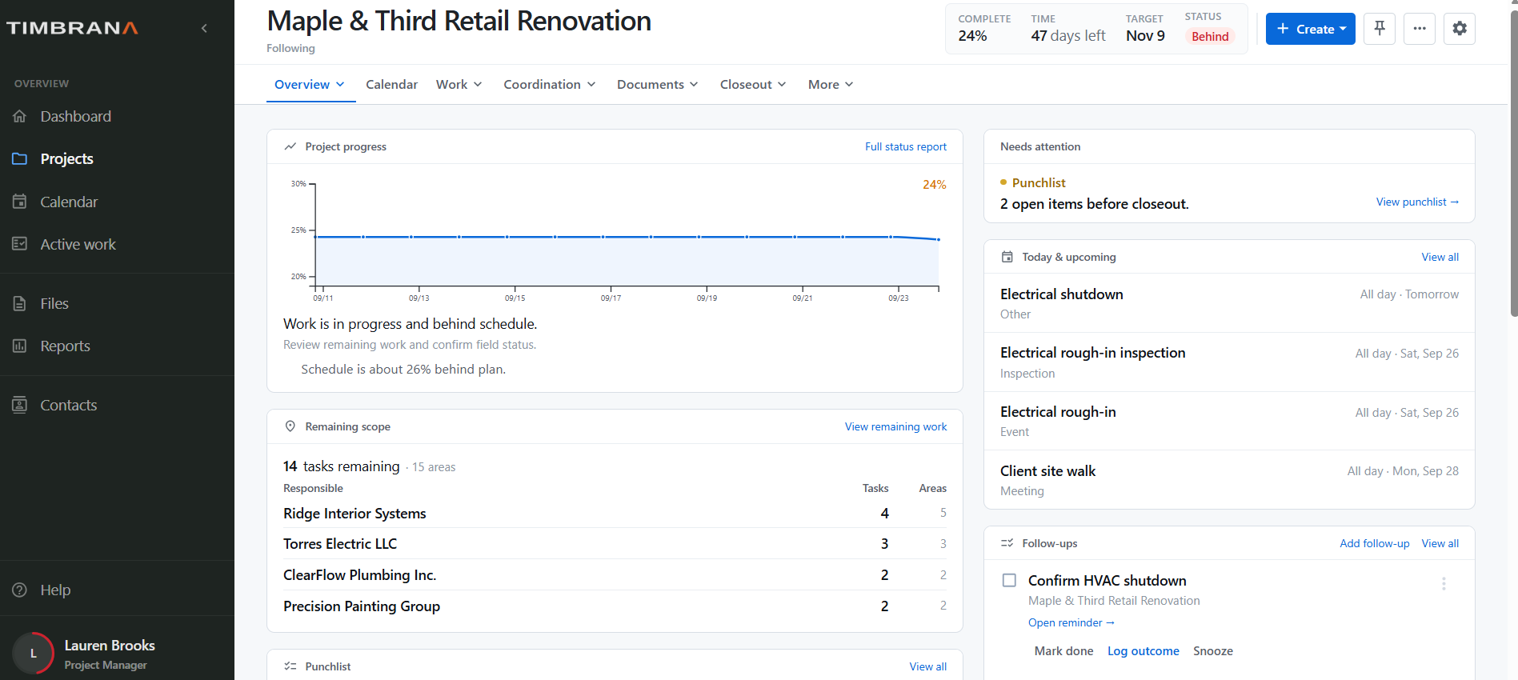Image resolution: width=1518 pixels, height=680 pixels.
Task: Open the three-dot more actions button
Action: coord(1420,29)
